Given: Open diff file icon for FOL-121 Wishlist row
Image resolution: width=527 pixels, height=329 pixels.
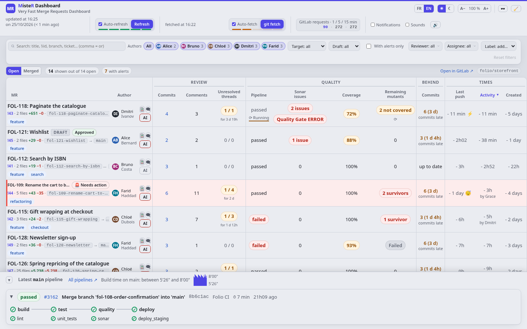Looking at the screenshot, I should point(142,136).
